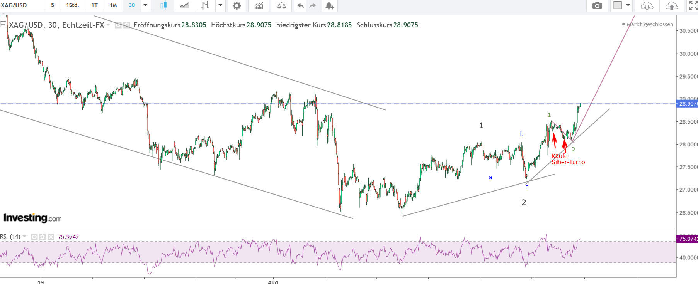Click the Eröffnungskurs value 28.8305
Screen dimensions: 698x284
coord(194,25)
